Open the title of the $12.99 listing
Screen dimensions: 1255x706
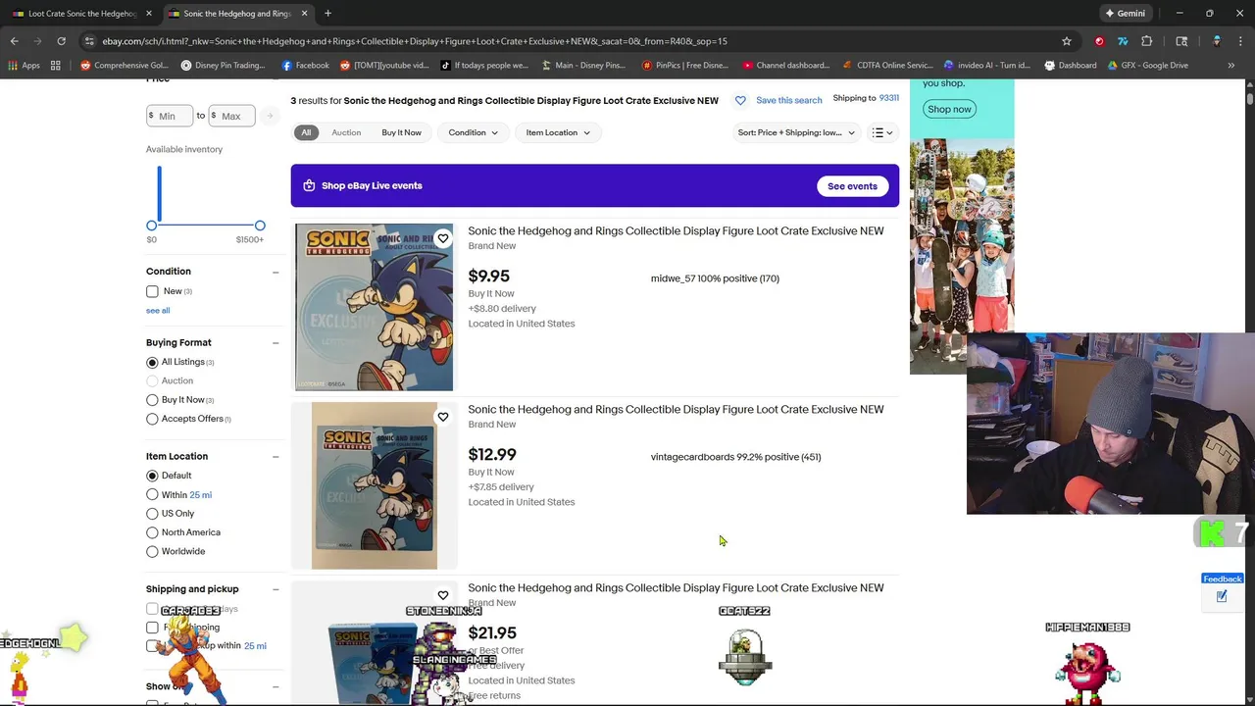[x=676, y=410]
